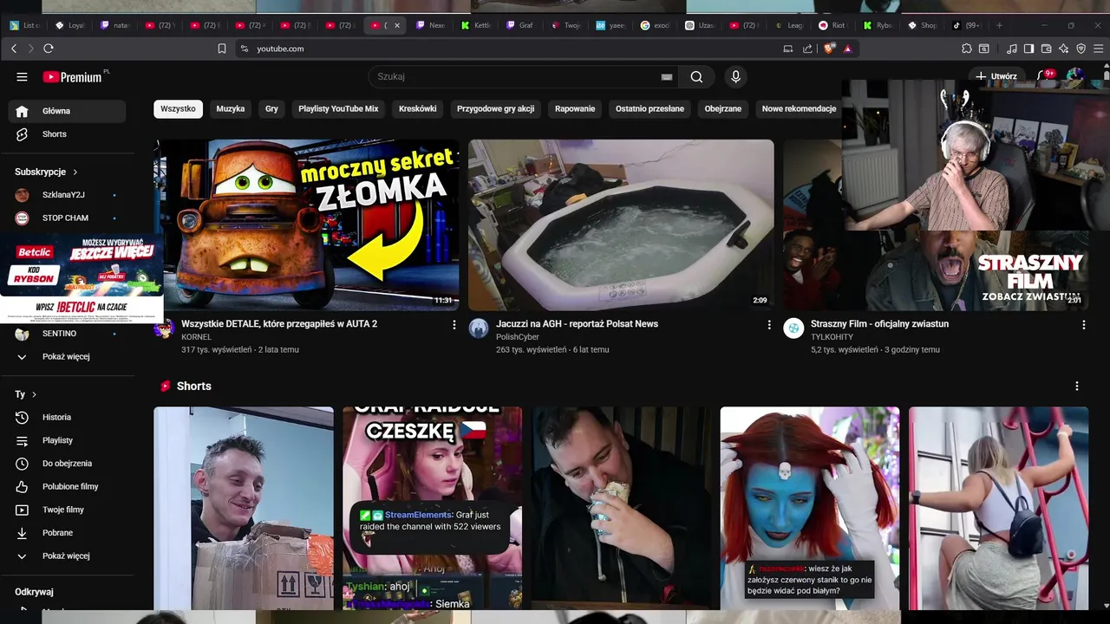This screenshot has width=1110, height=624.
Task: Go back with the browser back arrow
Action: [14, 49]
